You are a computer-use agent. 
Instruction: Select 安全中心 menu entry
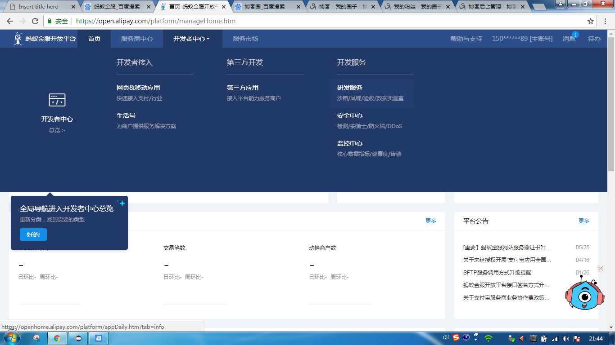350,115
